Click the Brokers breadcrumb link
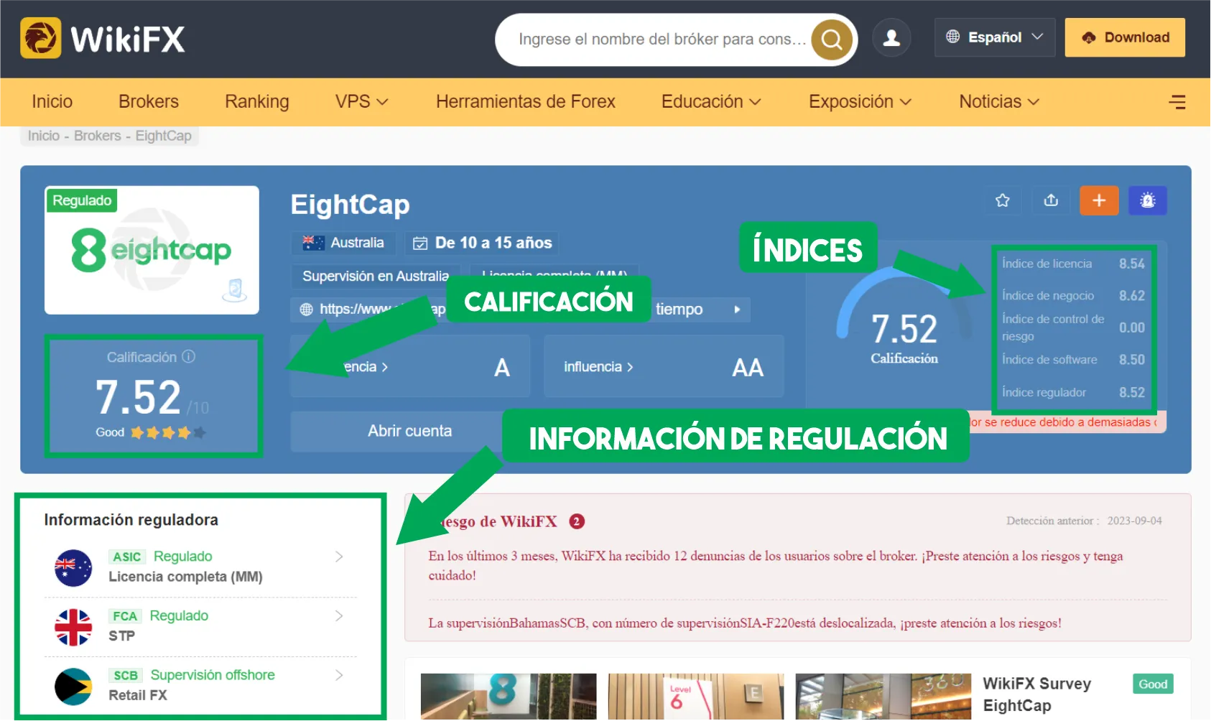The height and width of the screenshot is (721, 1211). [x=98, y=136]
